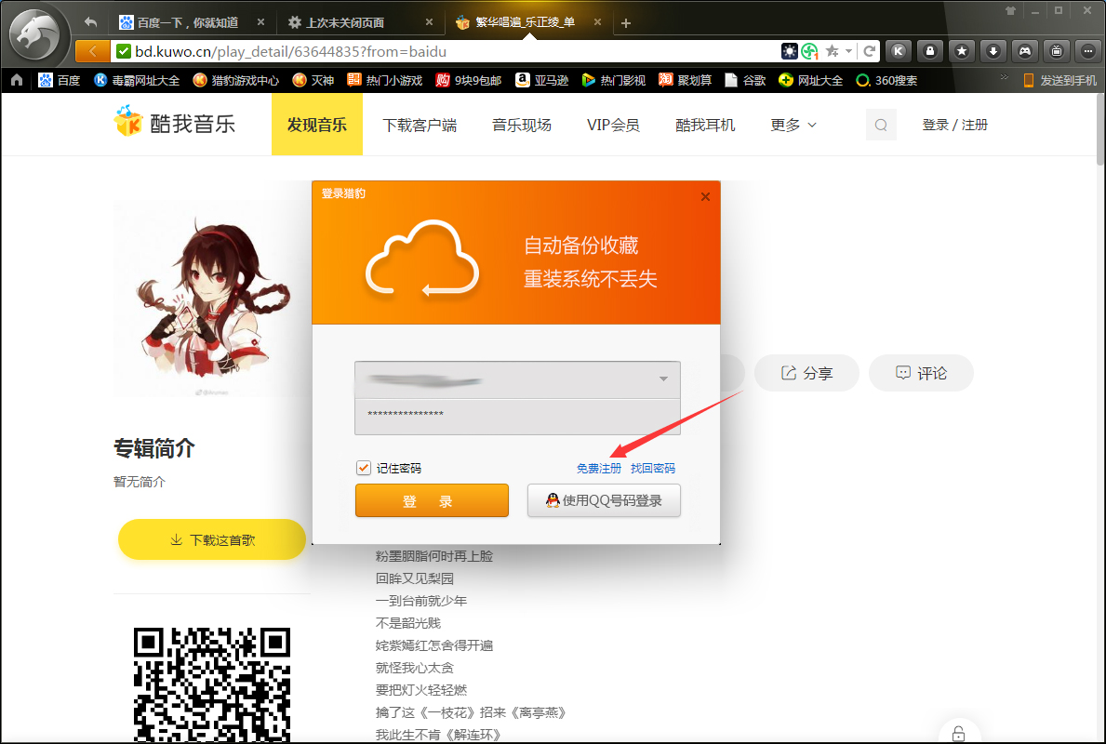Click the 分享 share button
1106x744 pixels.
[x=806, y=373]
